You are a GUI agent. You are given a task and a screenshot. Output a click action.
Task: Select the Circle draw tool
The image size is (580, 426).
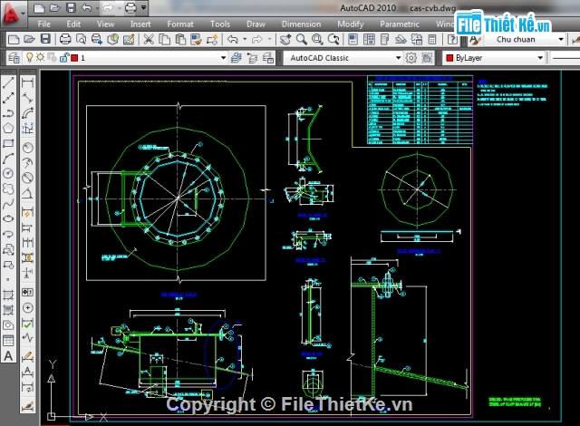[x=8, y=173]
